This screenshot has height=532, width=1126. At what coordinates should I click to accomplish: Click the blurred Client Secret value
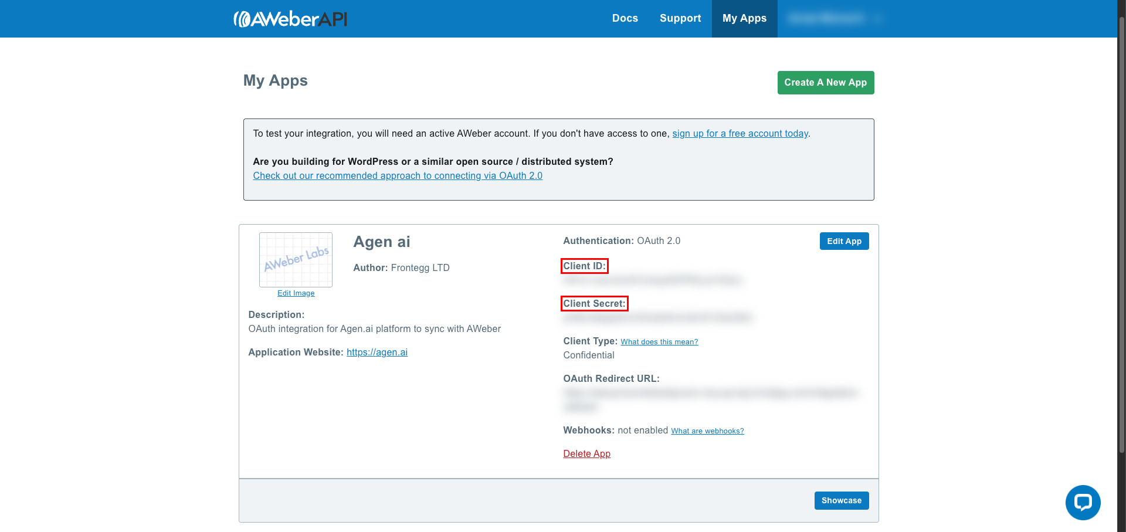(657, 318)
